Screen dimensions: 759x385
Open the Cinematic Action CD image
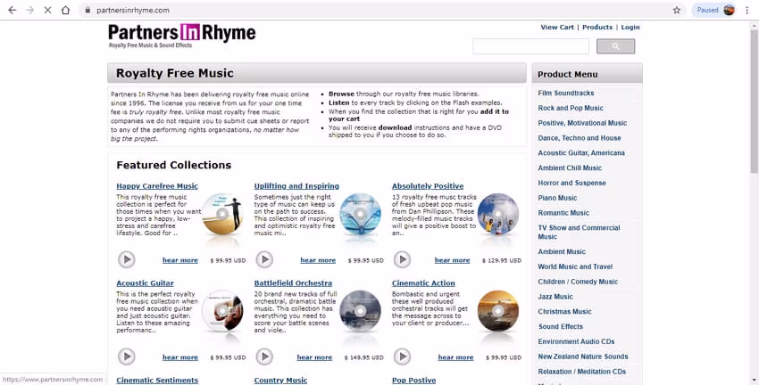pos(497,311)
